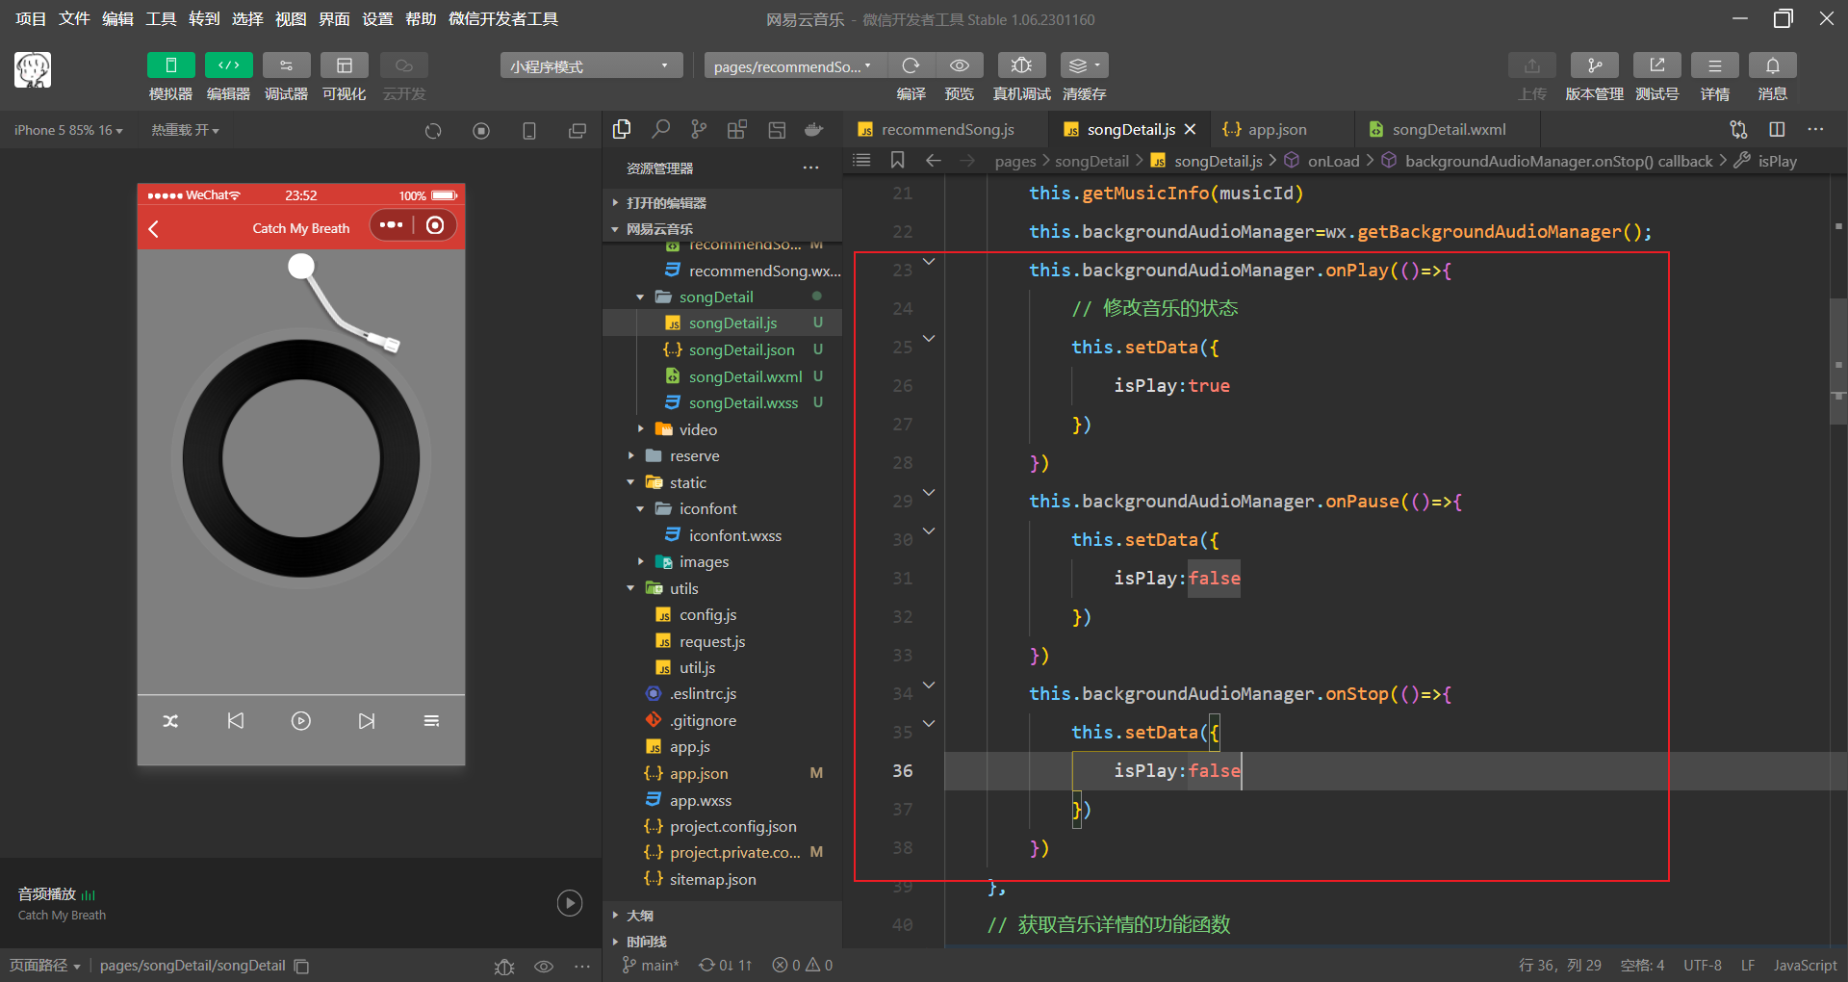Switch to recommendSong.js tab

pos(946,129)
